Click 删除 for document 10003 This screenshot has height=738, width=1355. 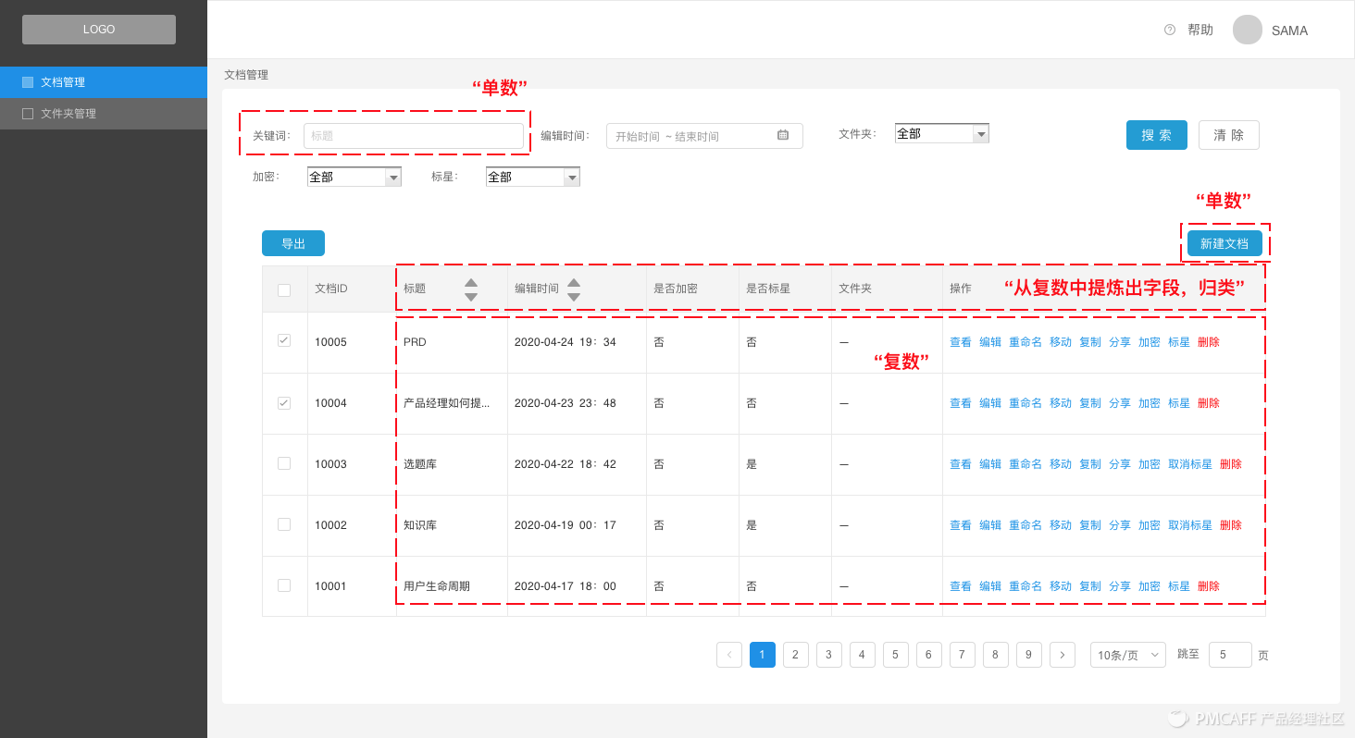click(1231, 464)
